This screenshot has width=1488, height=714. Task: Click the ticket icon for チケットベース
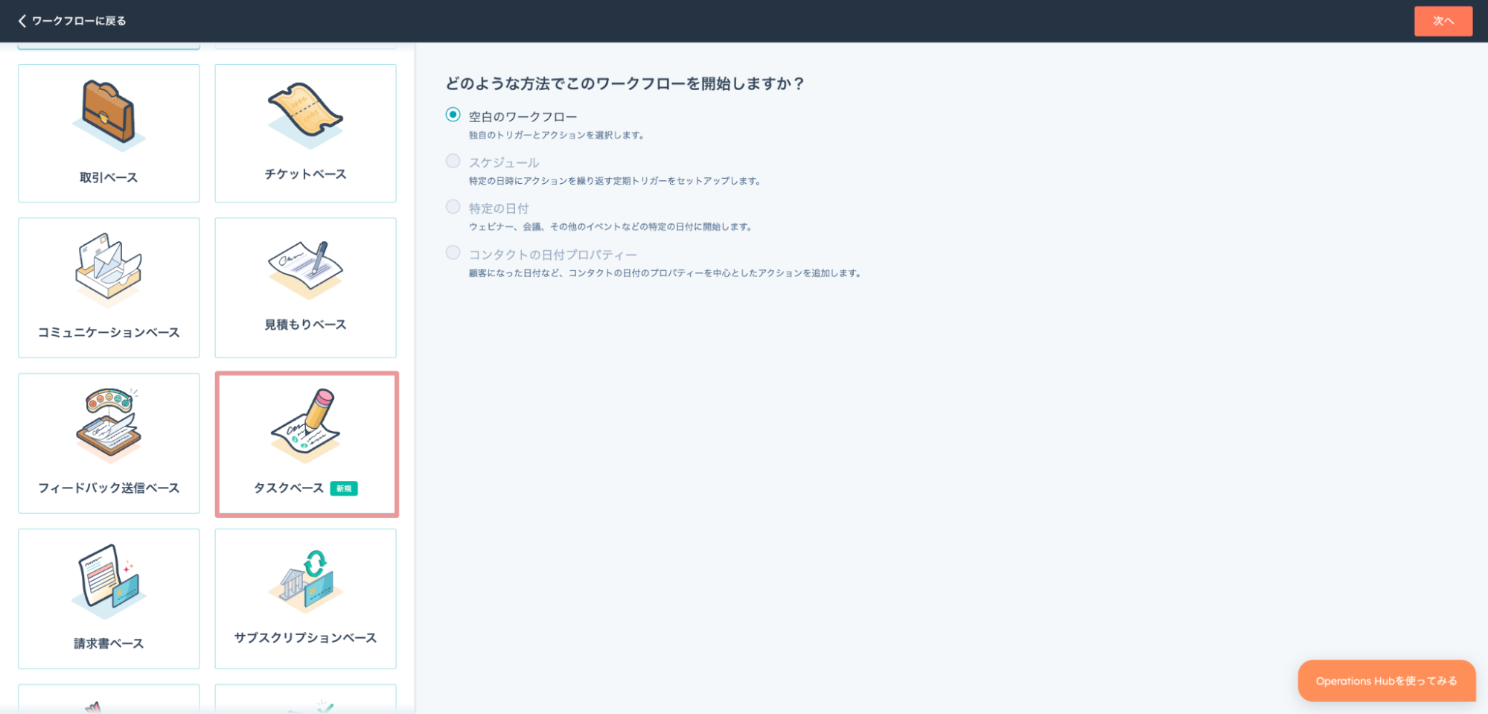(x=305, y=115)
